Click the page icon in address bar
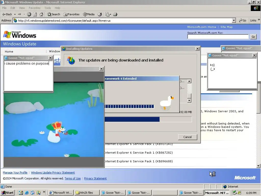This screenshot has height=196, width=261. tap(15, 20)
